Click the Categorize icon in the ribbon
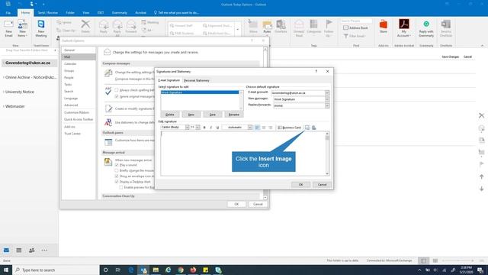 [x=313, y=27]
